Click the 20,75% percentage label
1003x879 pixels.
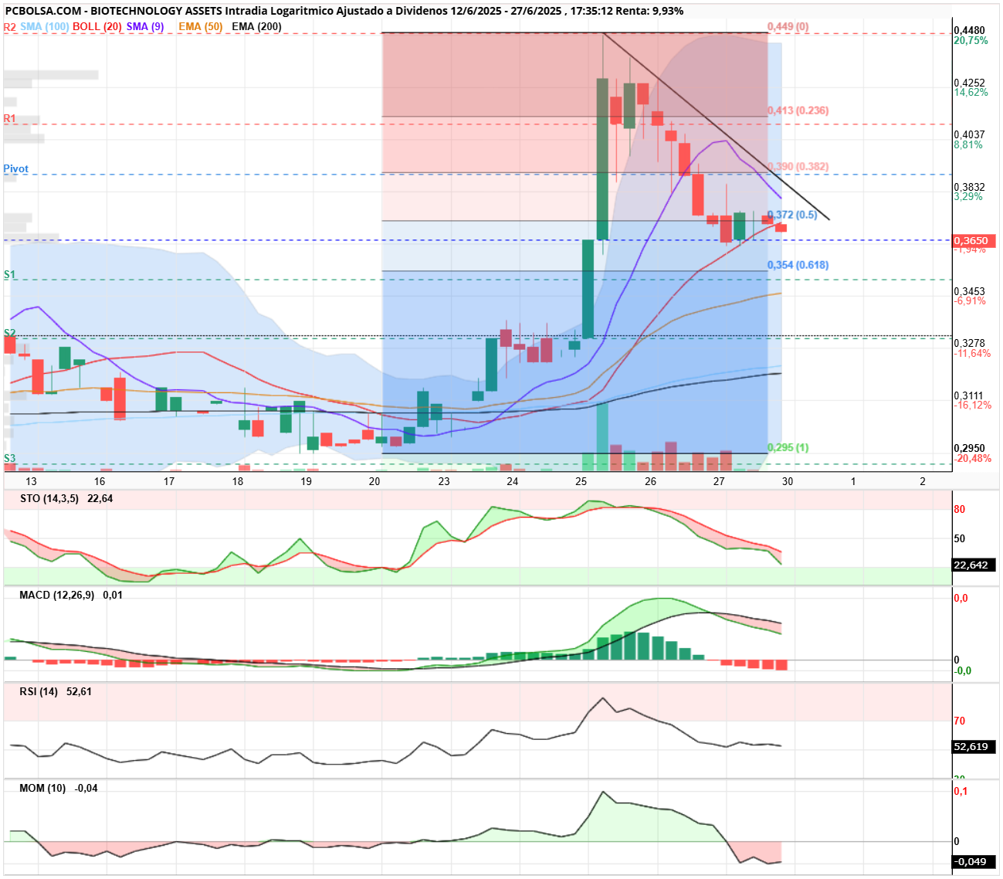pos(971,40)
